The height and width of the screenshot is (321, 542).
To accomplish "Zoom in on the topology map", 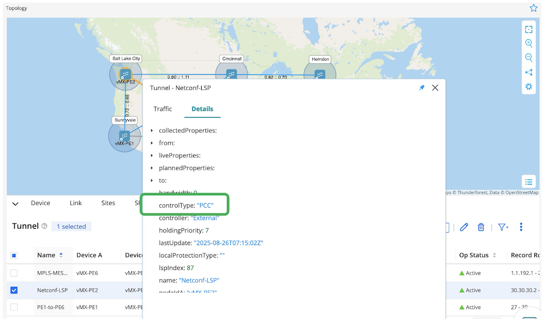I will 528,43.
